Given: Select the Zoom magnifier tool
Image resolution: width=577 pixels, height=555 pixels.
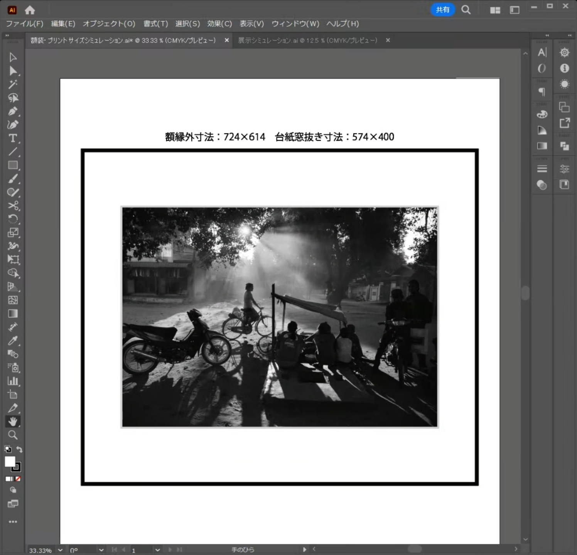Looking at the screenshot, I should pos(13,435).
